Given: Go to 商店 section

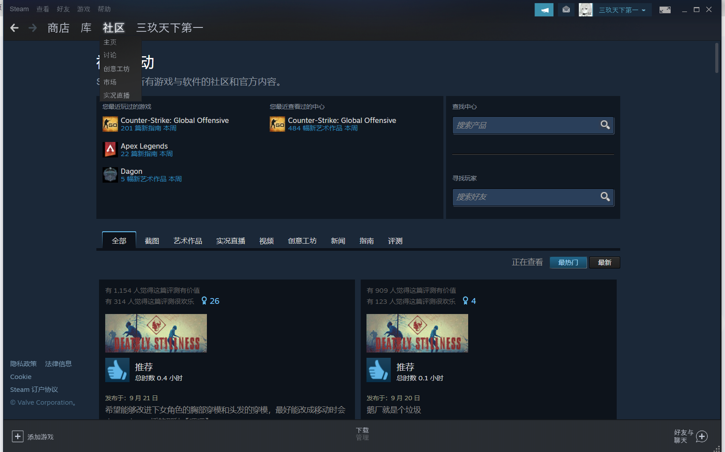Looking at the screenshot, I should click(58, 28).
